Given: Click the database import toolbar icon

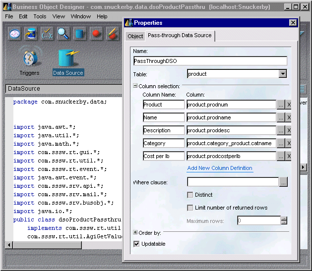Looking at the screenshot, I should [x=31, y=34].
